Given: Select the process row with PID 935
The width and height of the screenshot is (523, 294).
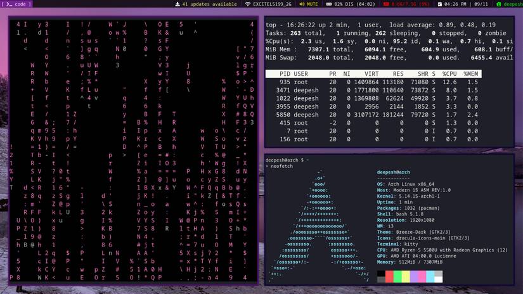Looking at the screenshot, I should tap(373, 82).
